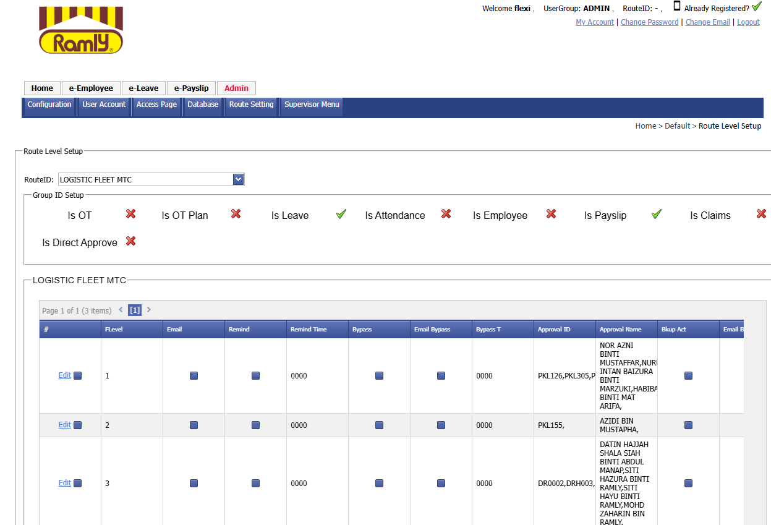Click the red cross beside Is Direct Approve
Screen dimensions: 771x525
point(130,241)
